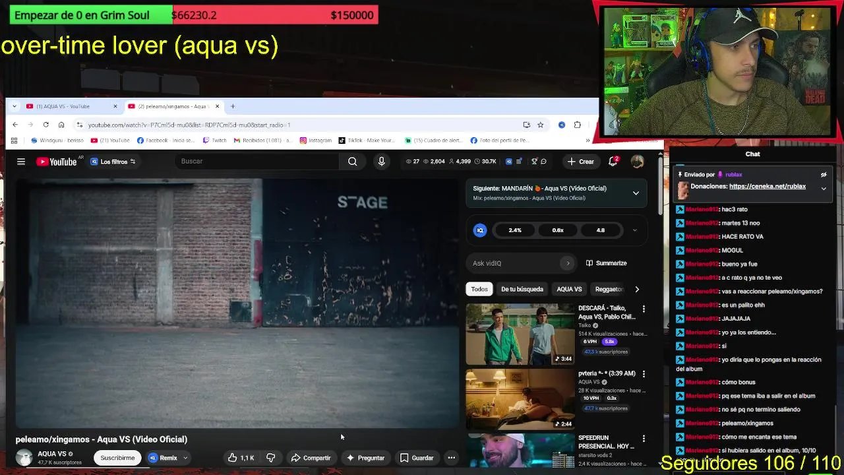
Task: Open ceneka.net/rublax donation link
Action: coord(768,187)
